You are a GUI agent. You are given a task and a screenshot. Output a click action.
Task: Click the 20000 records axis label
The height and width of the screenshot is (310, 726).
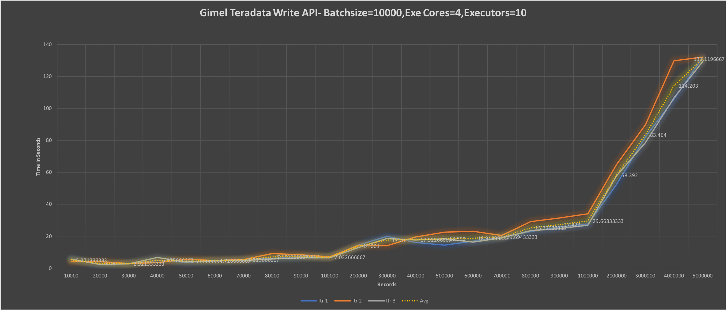tap(100, 276)
